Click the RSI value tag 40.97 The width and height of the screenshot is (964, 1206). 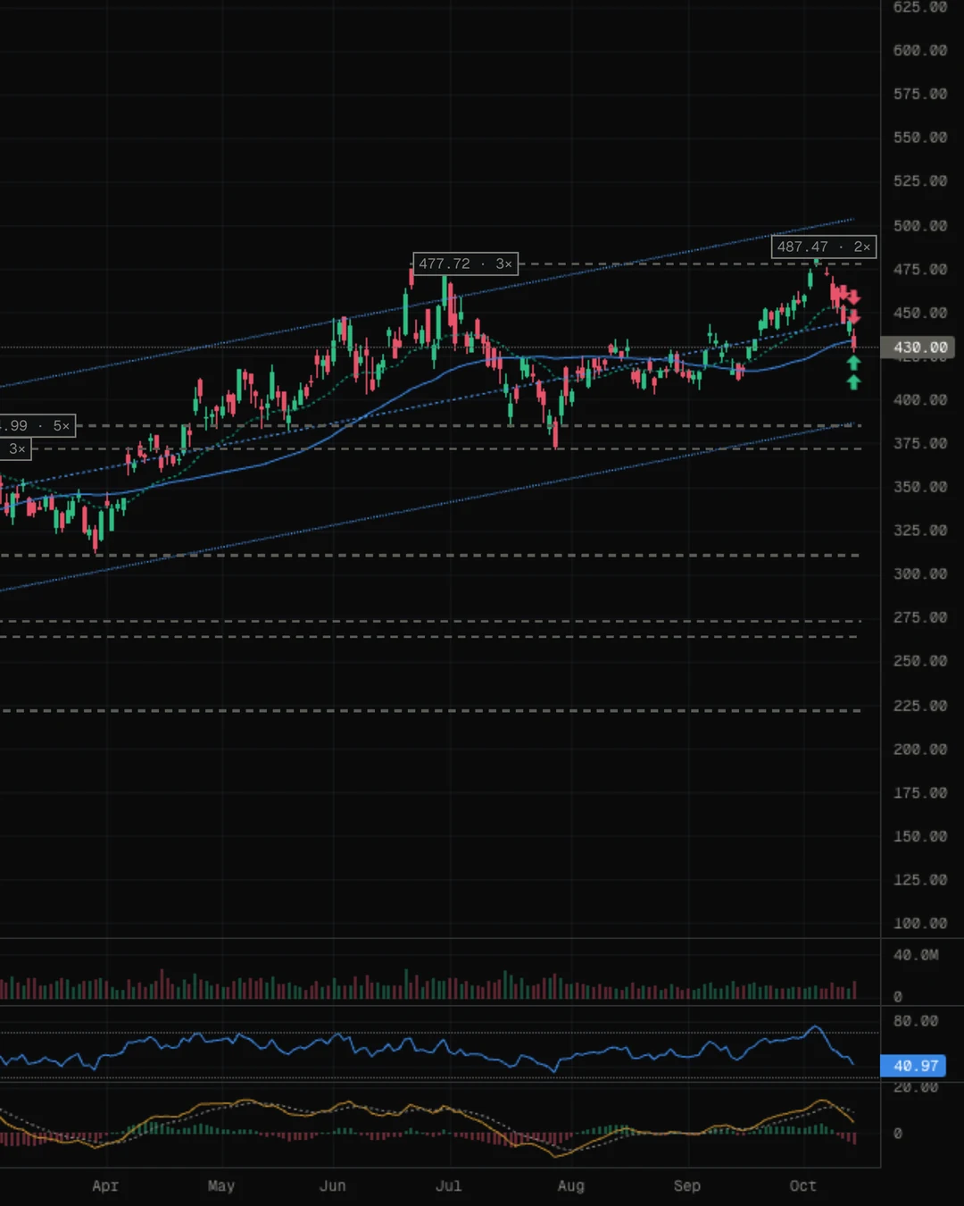tap(913, 1066)
